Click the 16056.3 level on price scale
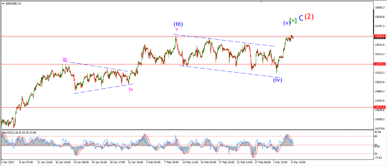Viewport: 387px width, 166px height. (x=379, y=8)
